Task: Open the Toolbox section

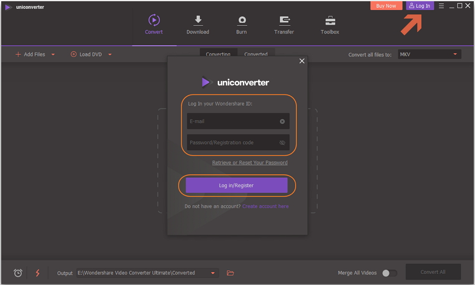Action: tap(330, 25)
